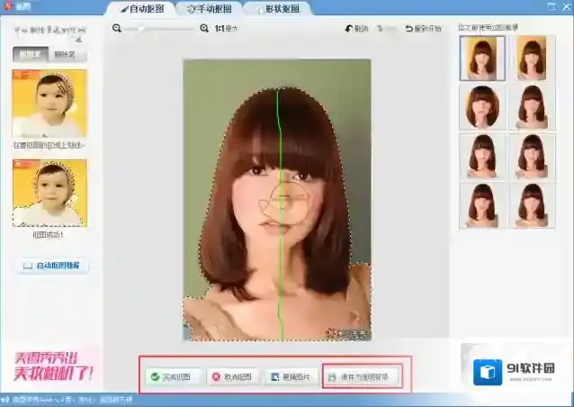
Task: Open the 自动抠图教程 tutorial link
Action: coord(51,266)
